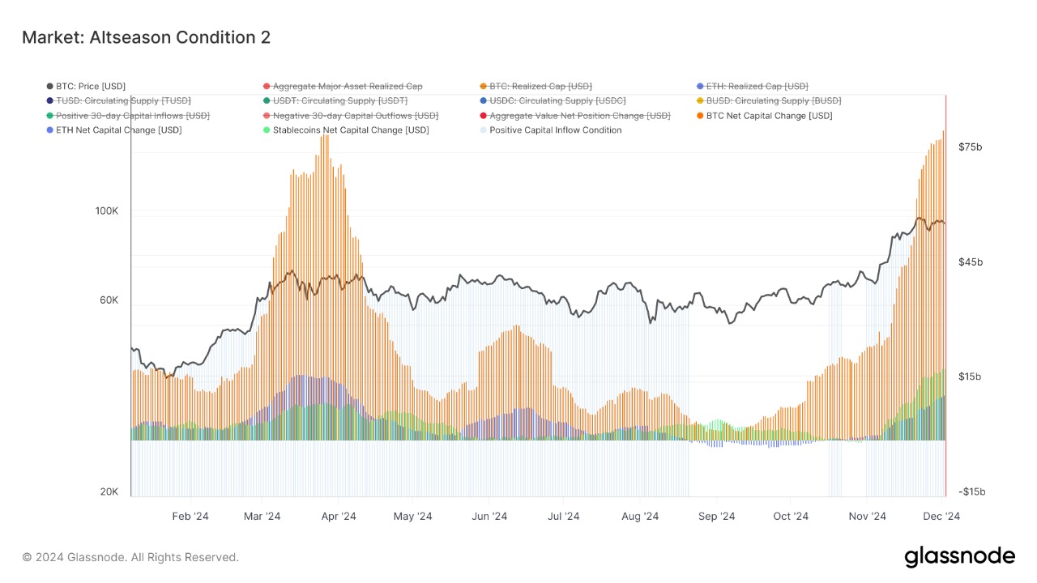Screen dimensions: 1037x583
Task: Click the 60K left axis label
Action: 109,300
